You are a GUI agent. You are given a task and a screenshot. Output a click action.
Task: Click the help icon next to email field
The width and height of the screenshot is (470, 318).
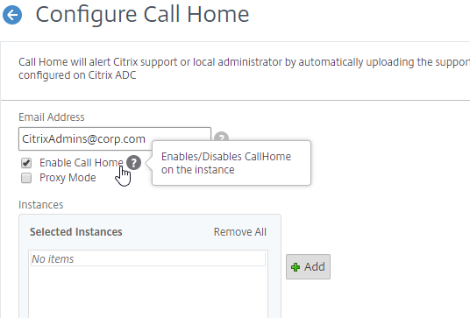pos(222,137)
